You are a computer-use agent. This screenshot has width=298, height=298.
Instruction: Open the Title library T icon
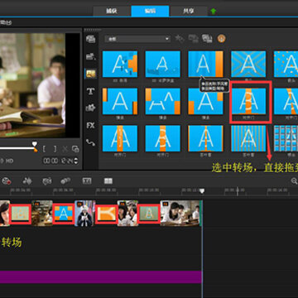pyautogui.click(x=91, y=91)
